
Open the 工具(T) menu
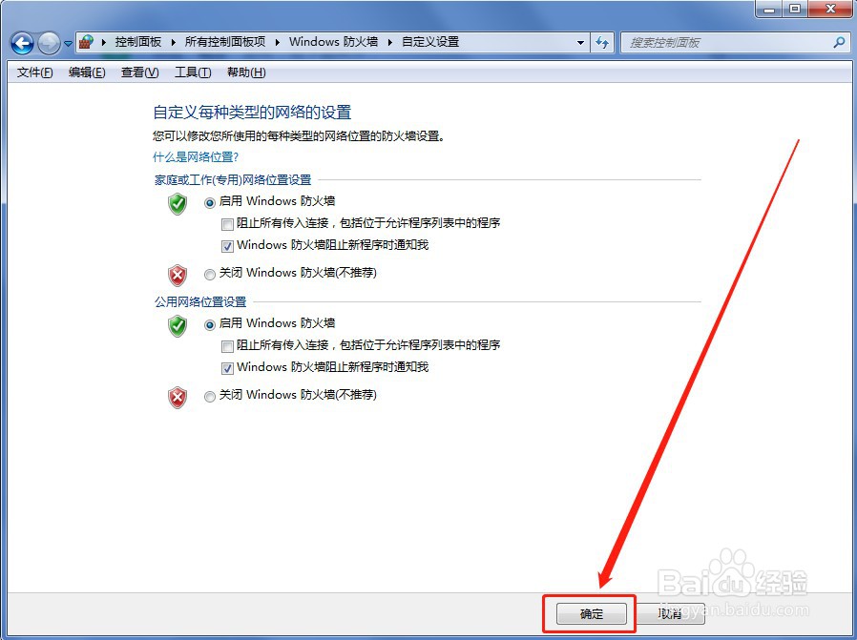(x=193, y=72)
